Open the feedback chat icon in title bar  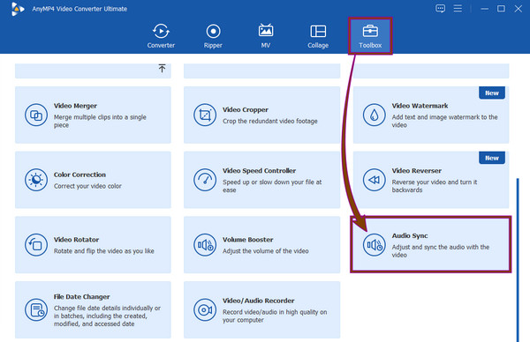pyautogui.click(x=440, y=9)
